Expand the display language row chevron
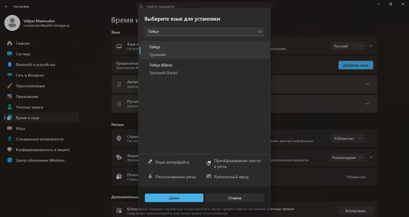 tap(371, 46)
